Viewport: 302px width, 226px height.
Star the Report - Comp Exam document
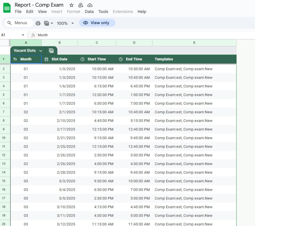click(72, 5)
